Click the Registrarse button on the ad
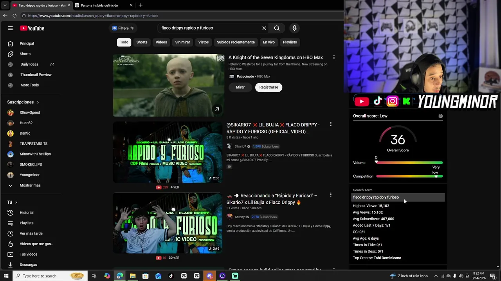 point(269,87)
